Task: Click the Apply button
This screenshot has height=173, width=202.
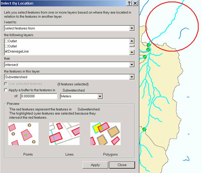Action: pos(95,165)
